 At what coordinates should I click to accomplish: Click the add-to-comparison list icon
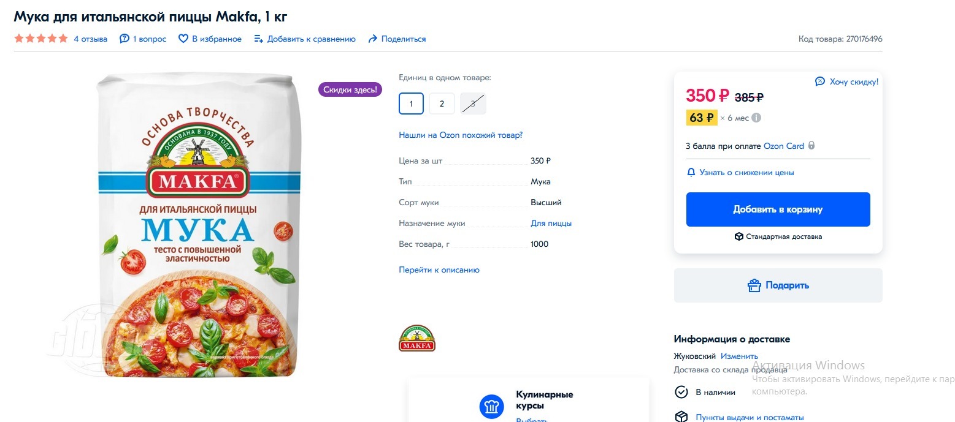pyautogui.click(x=258, y=39)
